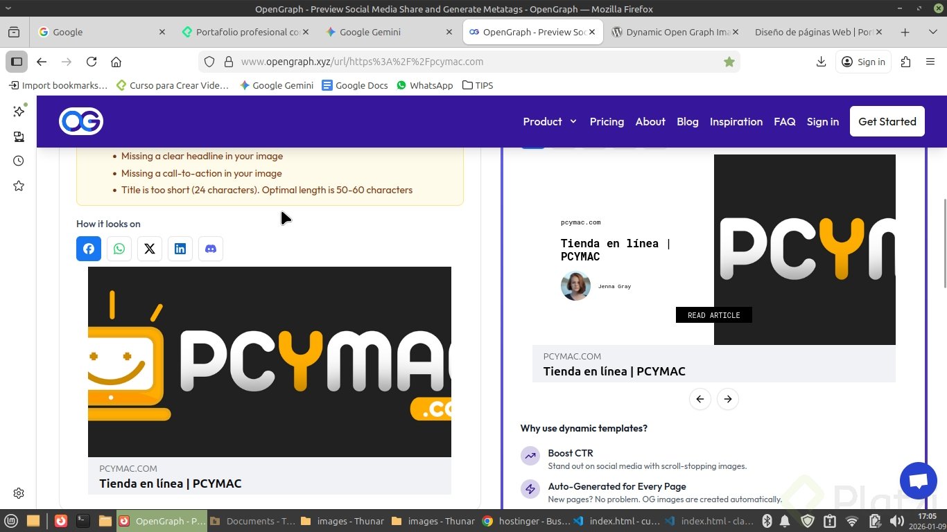The image size is (947, 532).
Task: Open sidebar customization settings gear
Action: [x=19, y=493]
